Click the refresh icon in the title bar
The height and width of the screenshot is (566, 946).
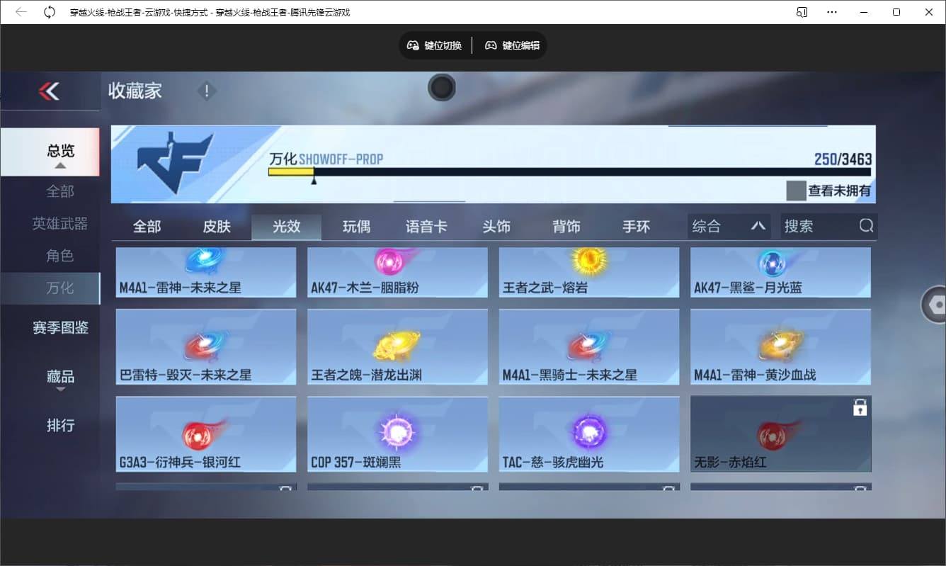click(48, 11)
